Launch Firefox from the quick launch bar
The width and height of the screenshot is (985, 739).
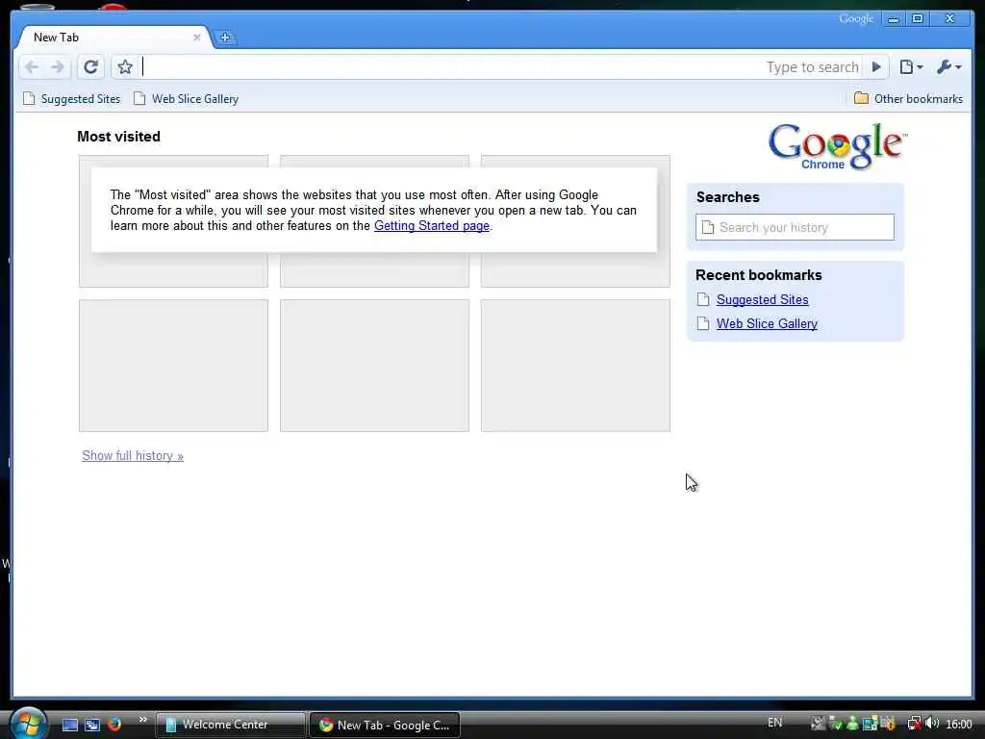(x=114, y=725)
